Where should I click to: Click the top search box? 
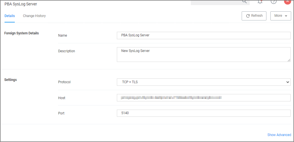(216, 2)
